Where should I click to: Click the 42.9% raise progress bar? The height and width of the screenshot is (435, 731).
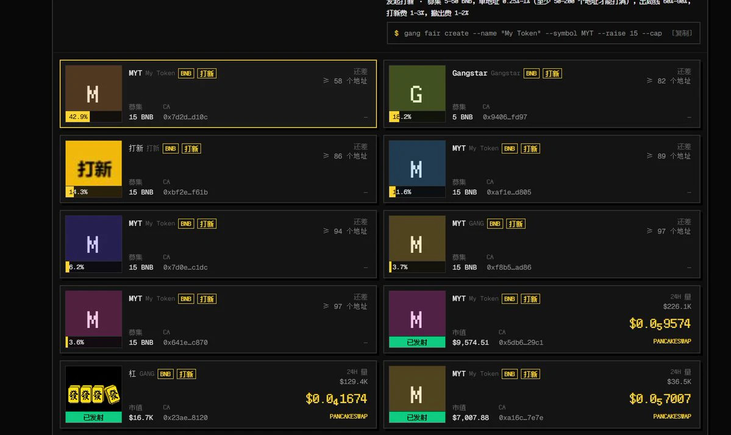(x=93, y=117)
